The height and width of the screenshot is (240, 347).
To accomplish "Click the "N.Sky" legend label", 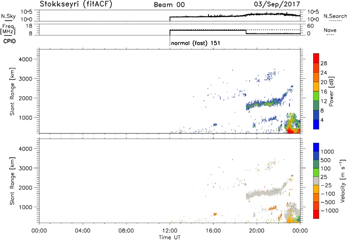I will tap(8, 16).
